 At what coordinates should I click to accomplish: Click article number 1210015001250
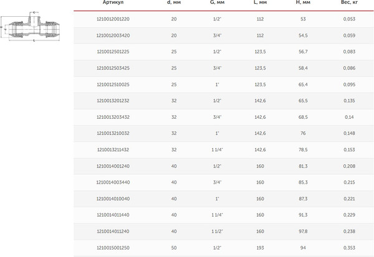(113, 247)
